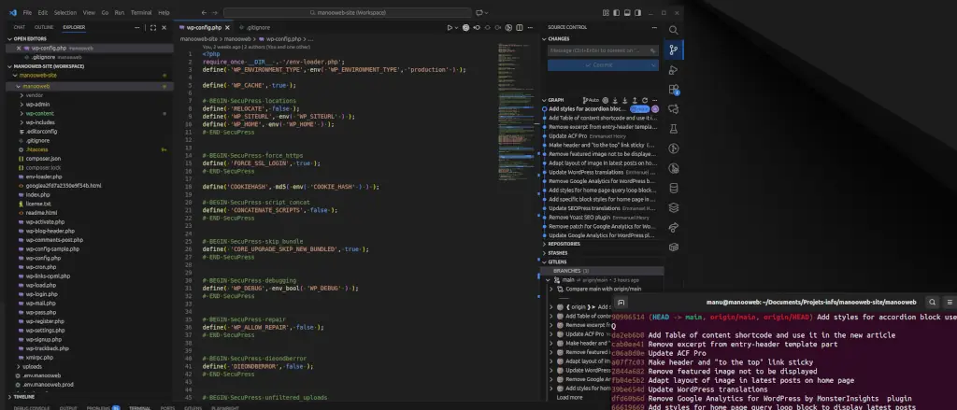This screenshot has height=410, width=957.
Task: Close the explorer sidebar with X
Action: (164, 27)
